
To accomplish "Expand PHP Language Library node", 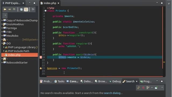I will 4,47.
